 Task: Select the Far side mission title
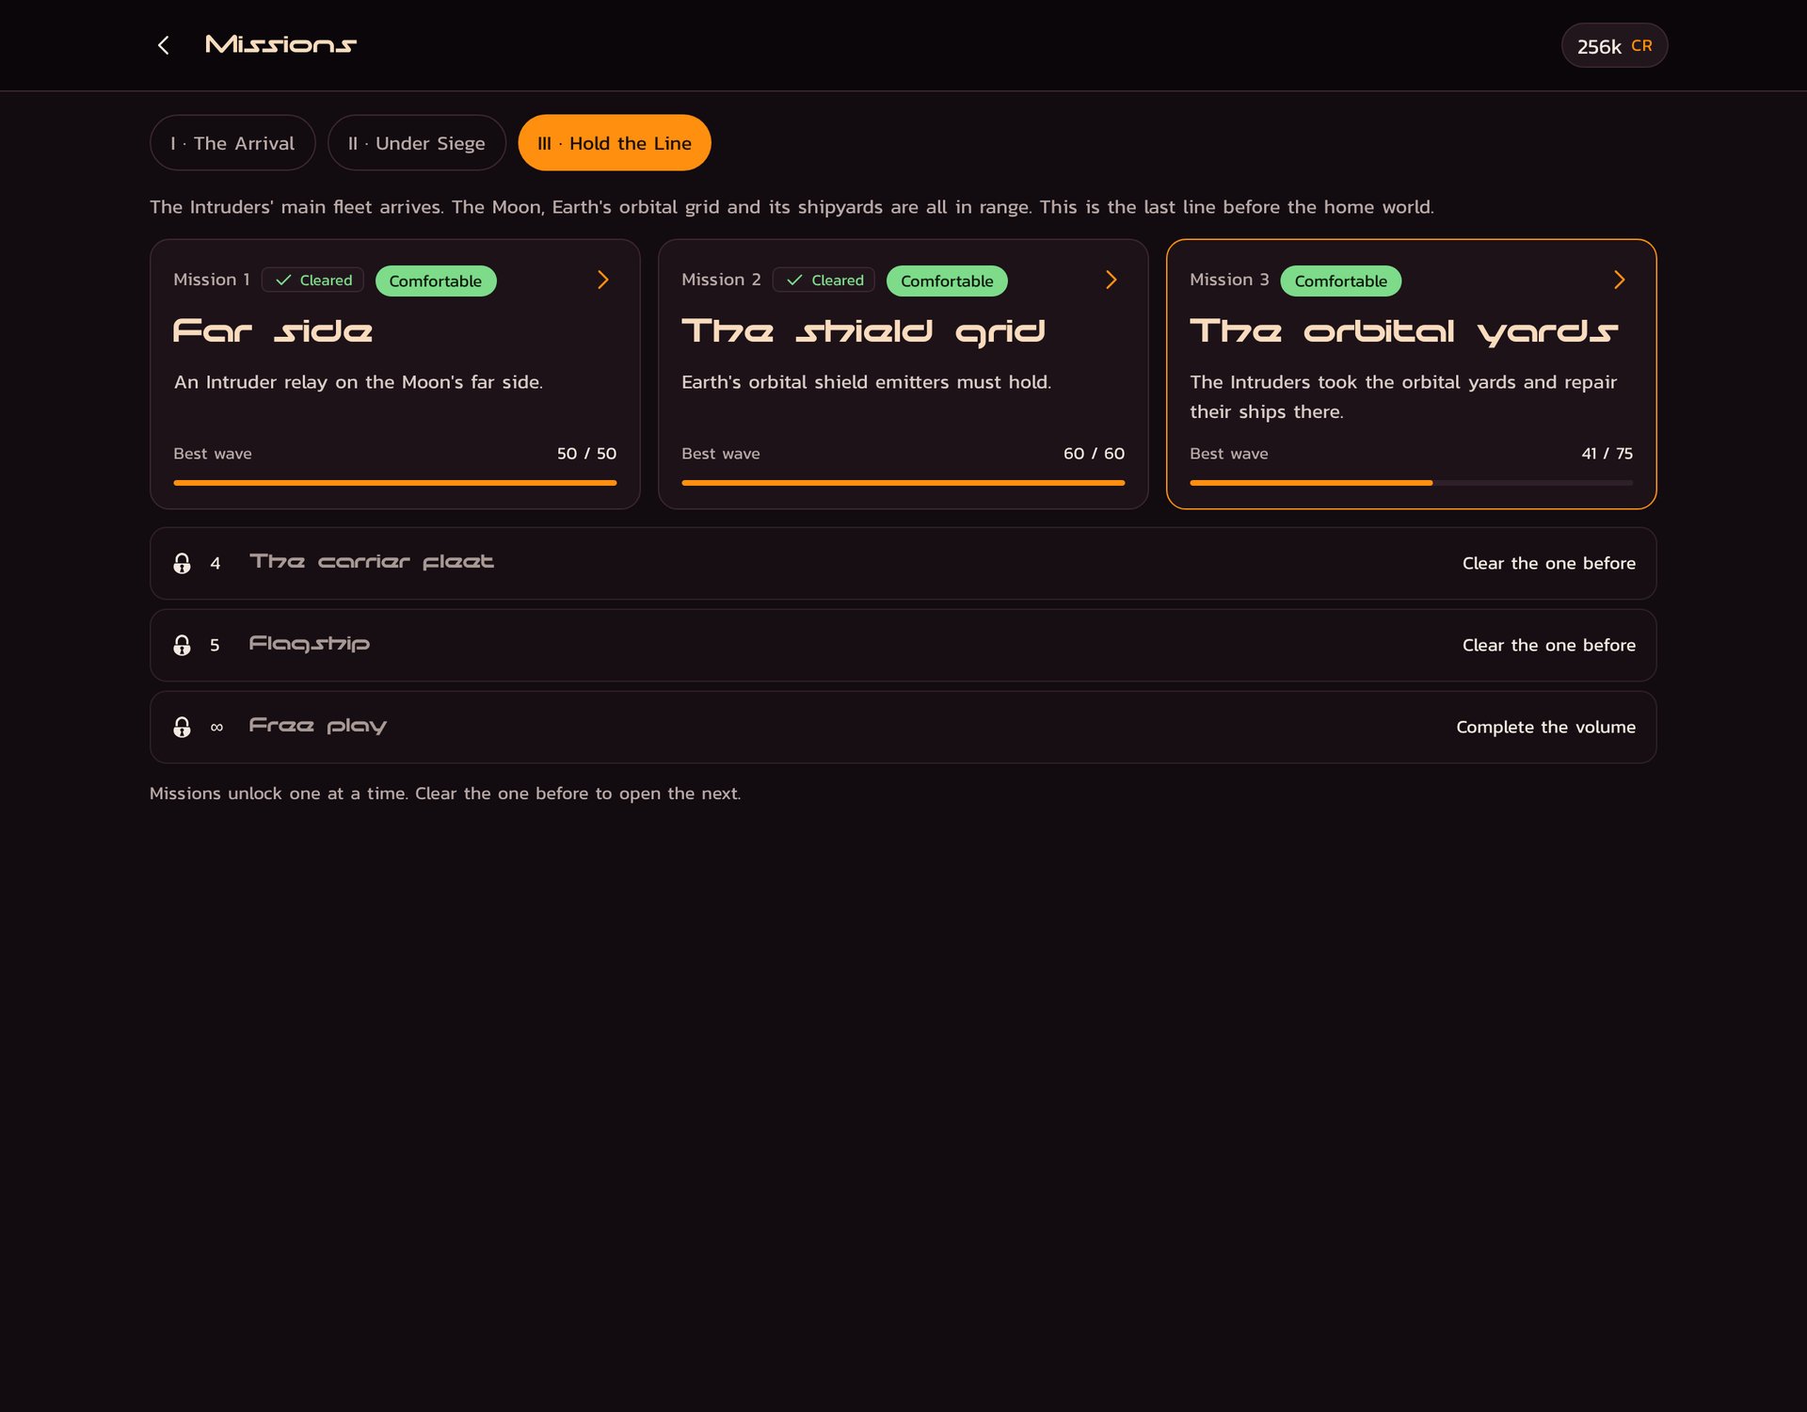coord(273,331)
